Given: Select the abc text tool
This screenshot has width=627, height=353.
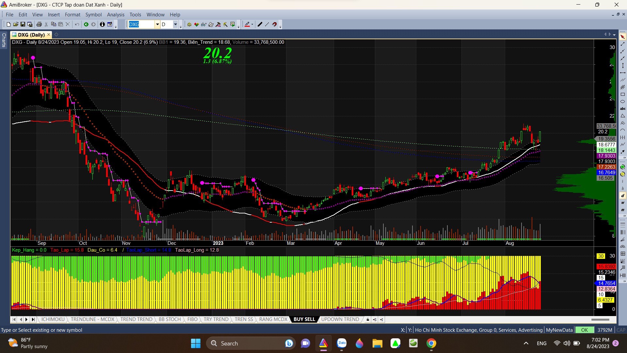Looking at the screenshot, I should click(x=623, y=109).
